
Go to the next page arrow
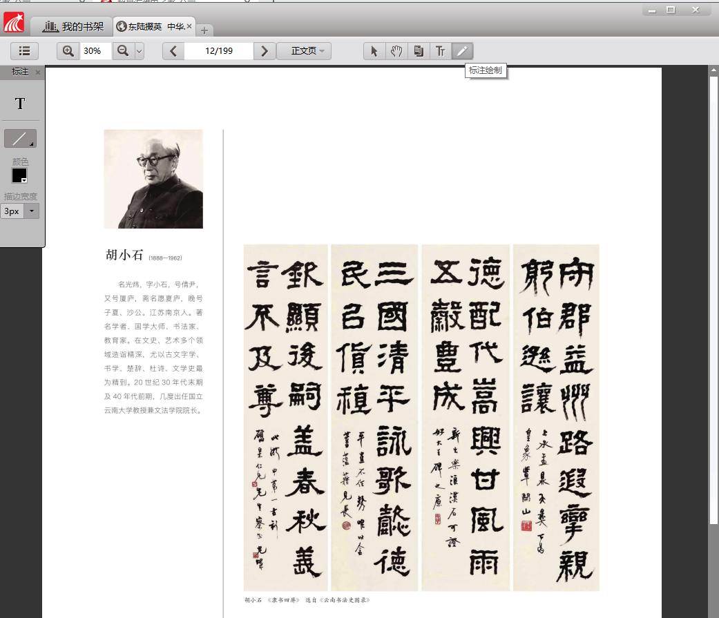click(265, 51)
